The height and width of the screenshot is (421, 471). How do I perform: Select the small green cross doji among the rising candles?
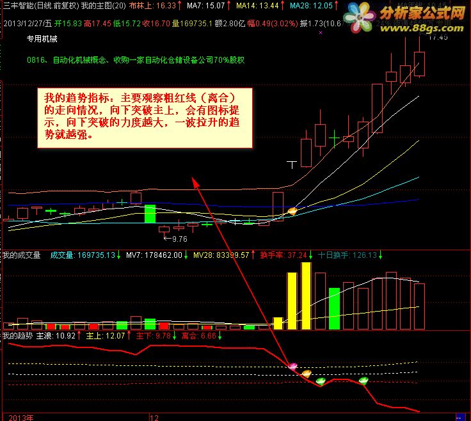[334, 138]
